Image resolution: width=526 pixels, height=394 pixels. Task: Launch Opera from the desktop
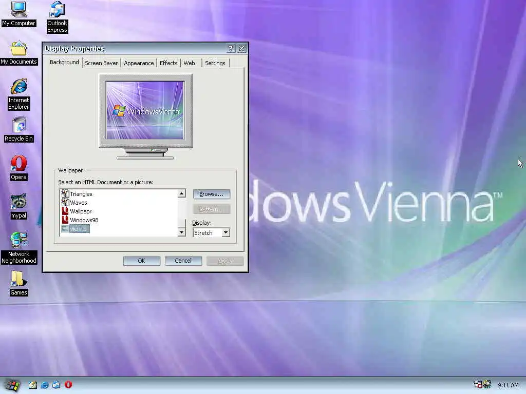pyautogui.click(x=18, y=168)
